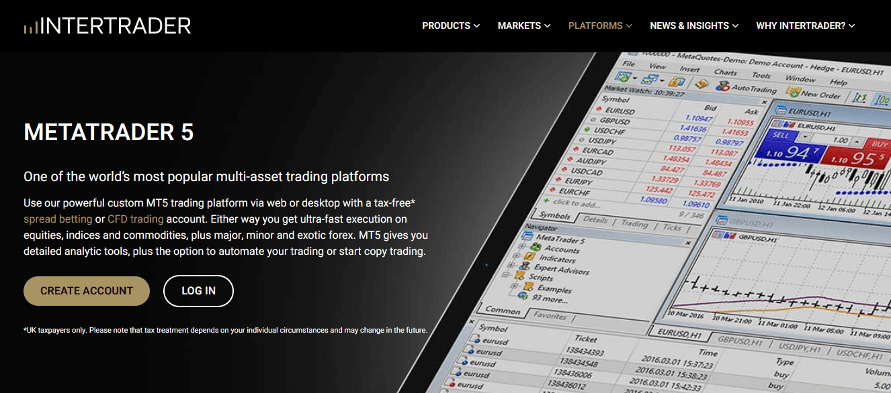Select the Accounts folder icon in Navigator

[535, 247]
